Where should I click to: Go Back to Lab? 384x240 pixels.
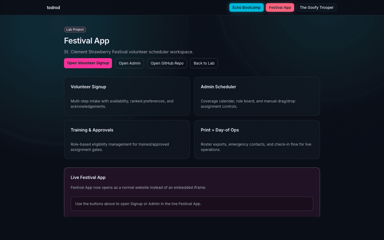[204, 63]
